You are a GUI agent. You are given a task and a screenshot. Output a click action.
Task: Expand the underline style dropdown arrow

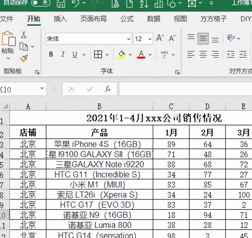click(x=84, y=55)
